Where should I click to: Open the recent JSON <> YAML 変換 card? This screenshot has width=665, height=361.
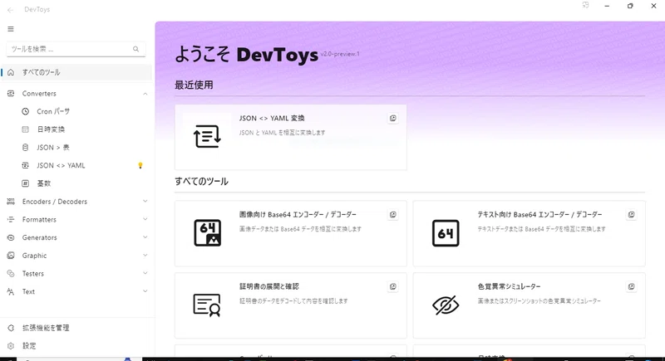[290, 137]
